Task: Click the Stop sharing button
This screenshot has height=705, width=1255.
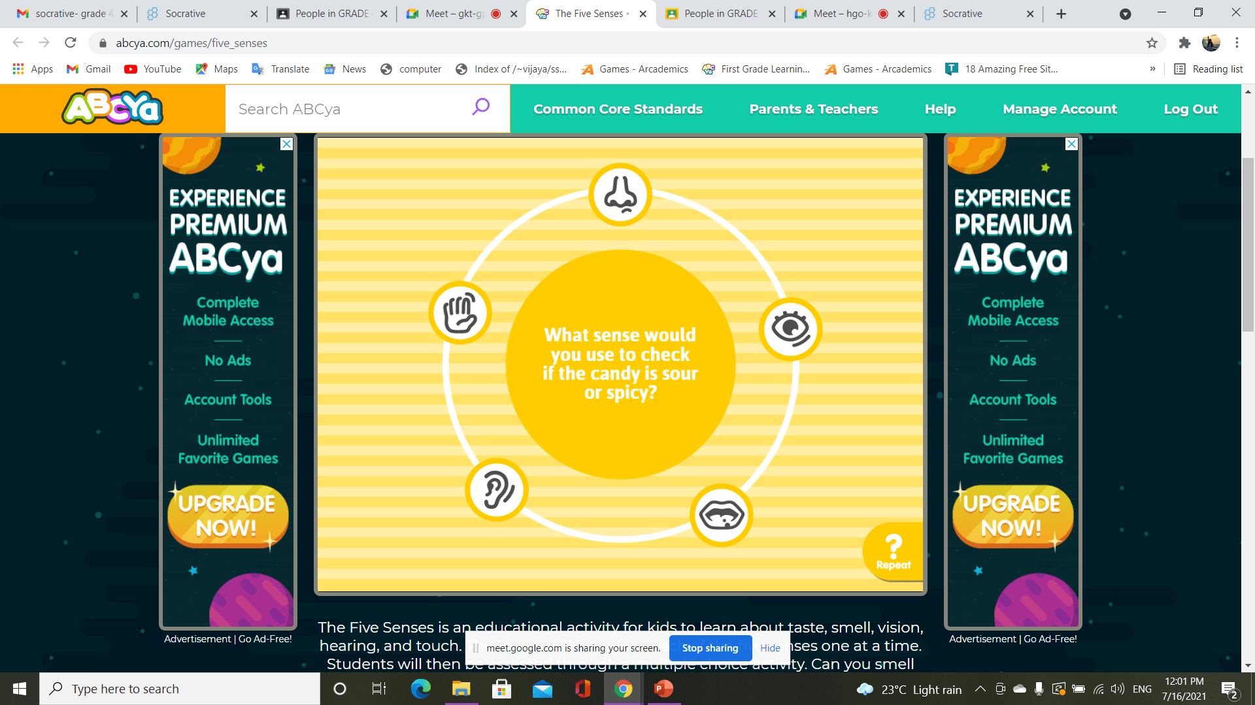Action: [710, 648]
